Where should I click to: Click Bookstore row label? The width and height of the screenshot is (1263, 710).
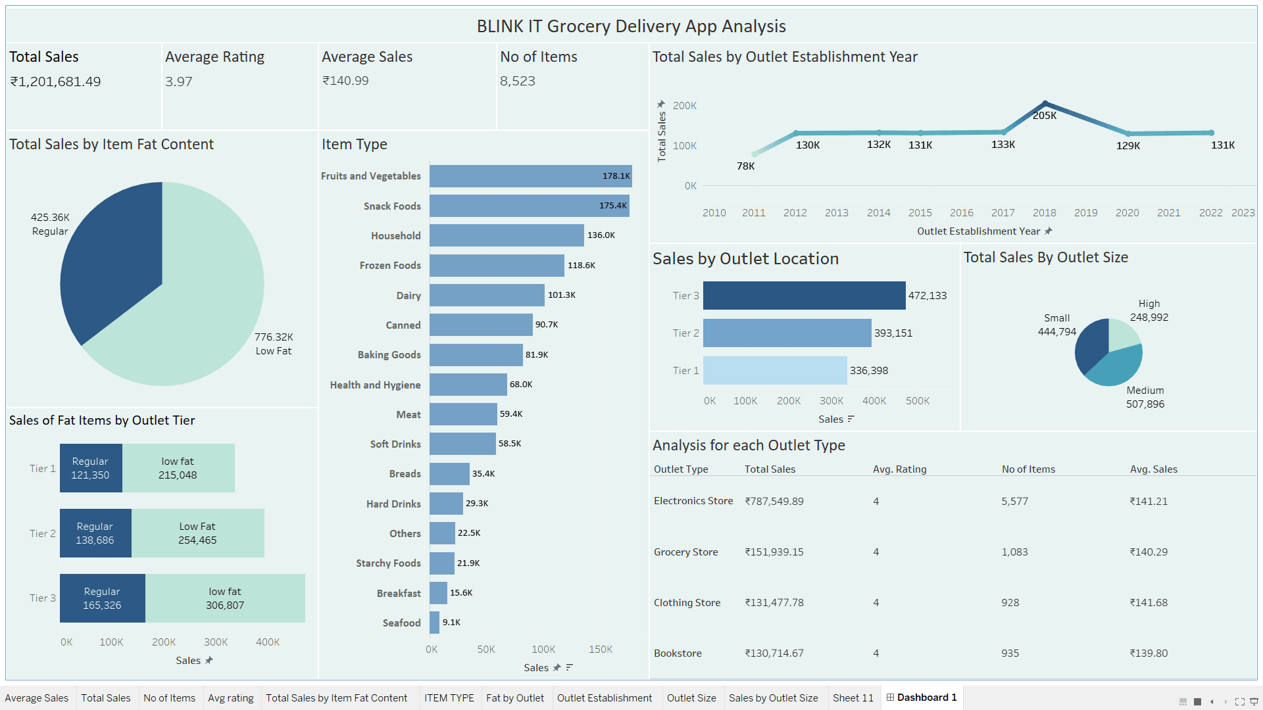click(x=678, y=653)
